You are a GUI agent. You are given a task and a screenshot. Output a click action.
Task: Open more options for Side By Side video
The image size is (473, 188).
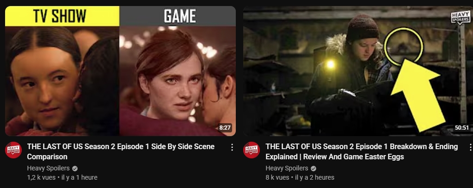pyautogui.click(x=232, y=147)
